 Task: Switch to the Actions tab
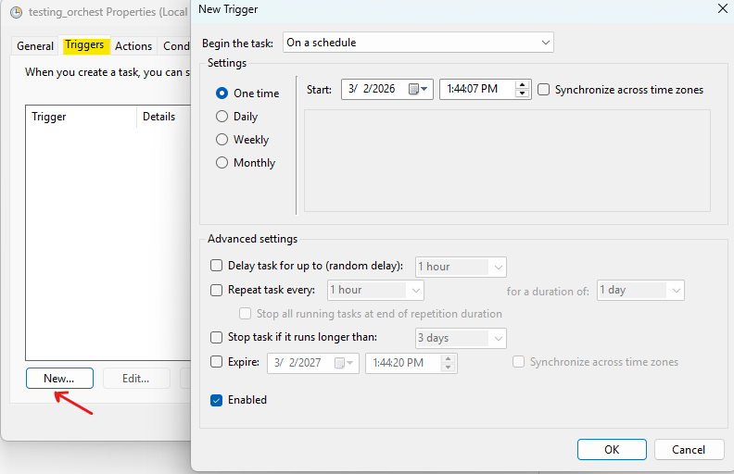[133, 46]
